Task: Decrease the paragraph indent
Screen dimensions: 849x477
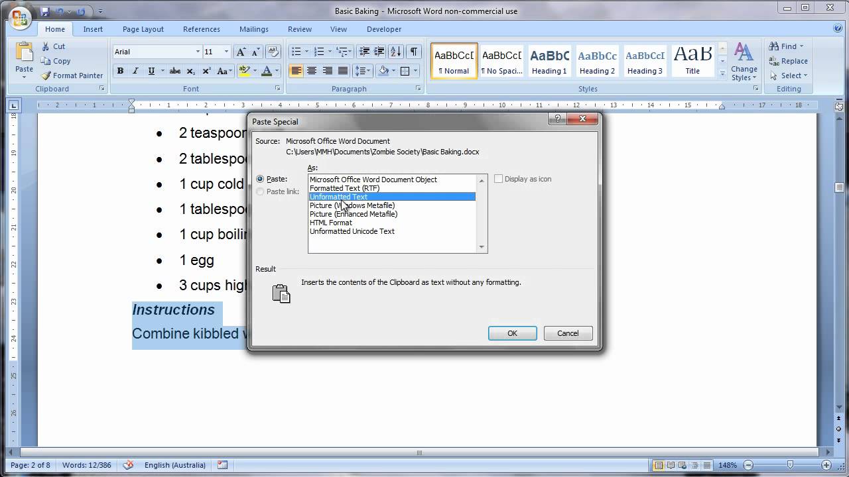Action: pos(364,52)
